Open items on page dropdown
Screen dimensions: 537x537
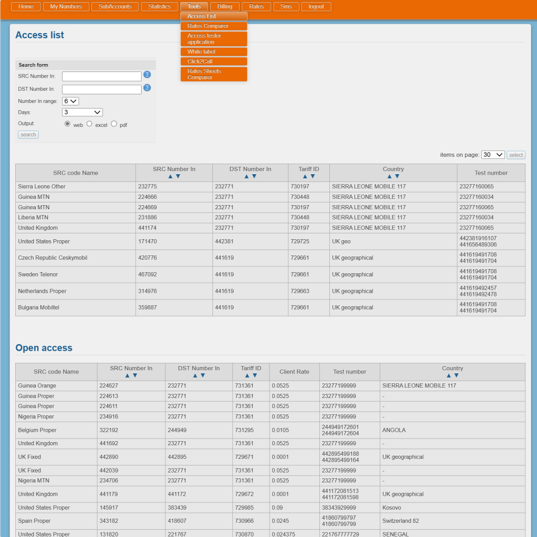[493, 155]
